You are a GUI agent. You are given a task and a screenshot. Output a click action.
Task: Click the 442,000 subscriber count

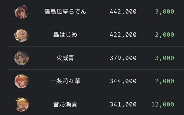coord(123,12)
